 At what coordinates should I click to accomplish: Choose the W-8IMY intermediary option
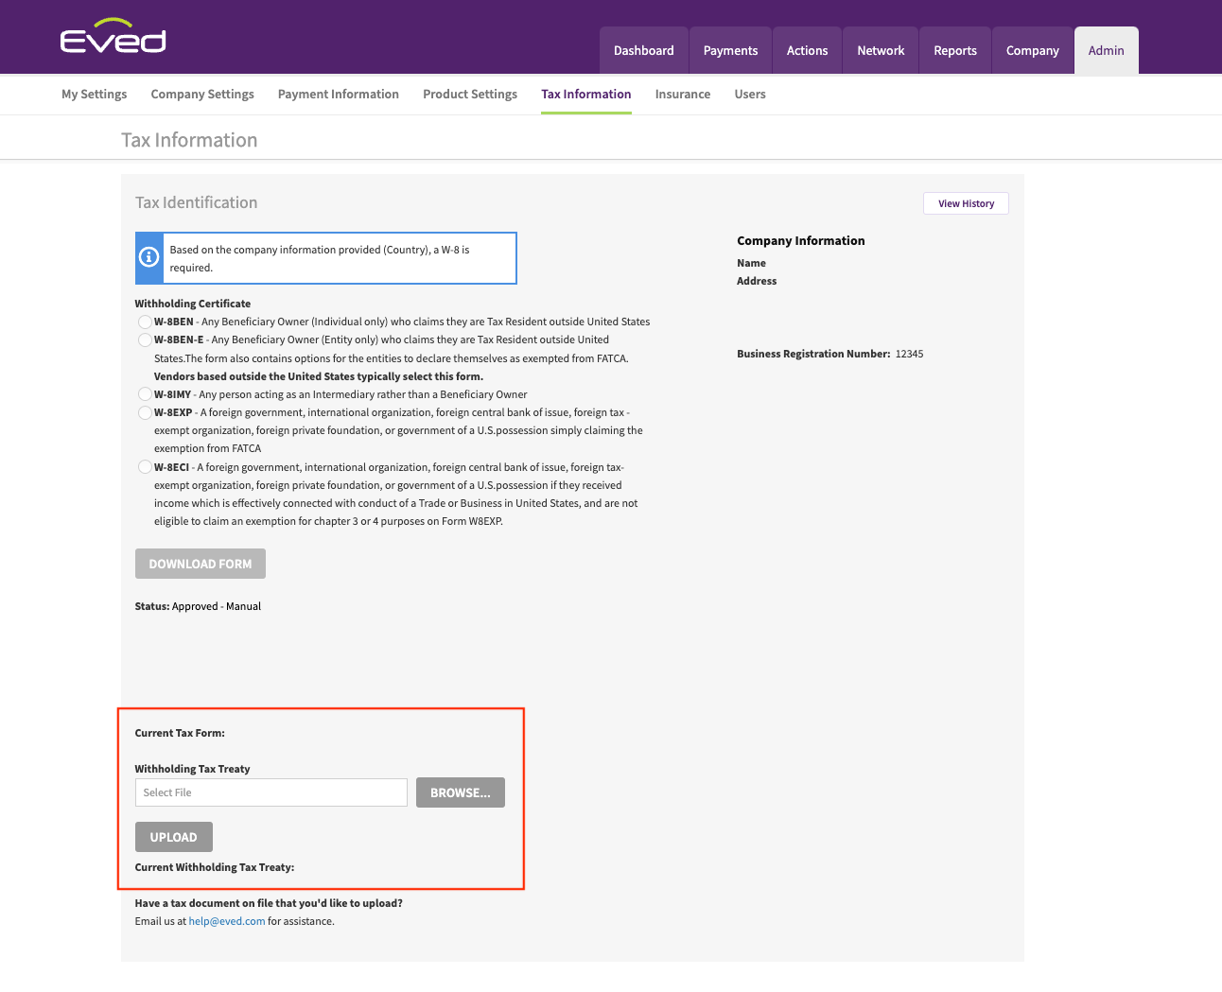[145, 393]
